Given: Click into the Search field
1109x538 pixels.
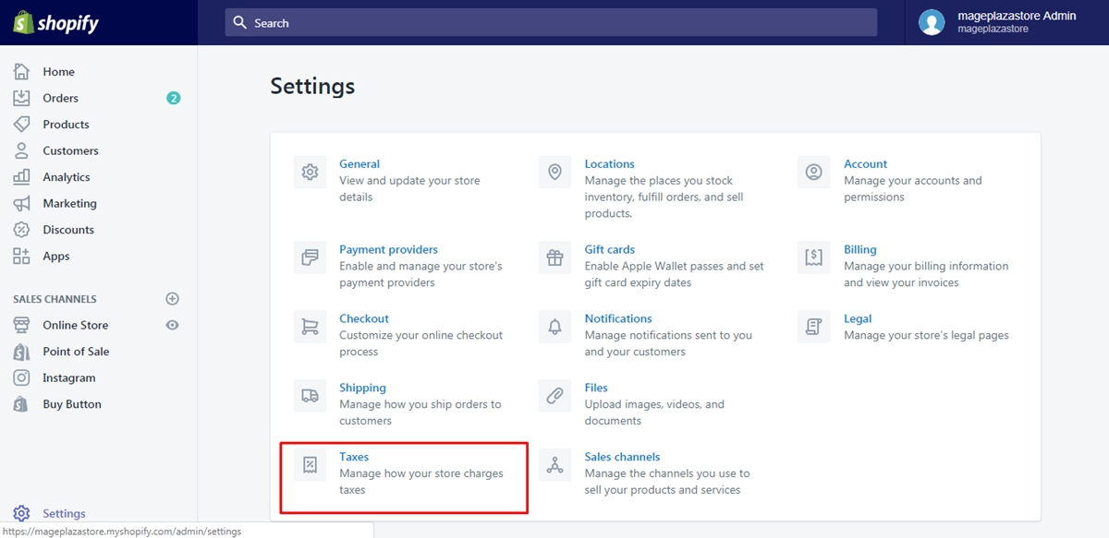Looking at the screenshot, I should point(551,22).
